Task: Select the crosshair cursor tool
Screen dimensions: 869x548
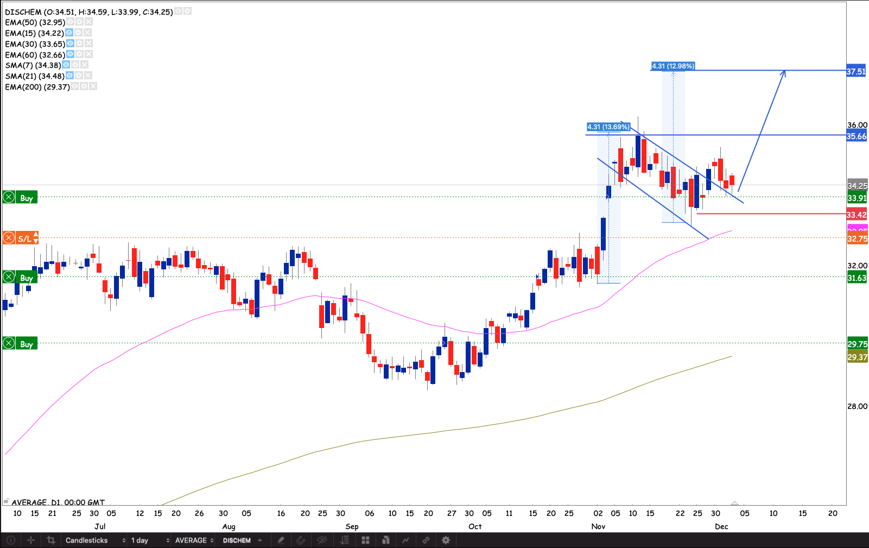Action: click(31, 540)
